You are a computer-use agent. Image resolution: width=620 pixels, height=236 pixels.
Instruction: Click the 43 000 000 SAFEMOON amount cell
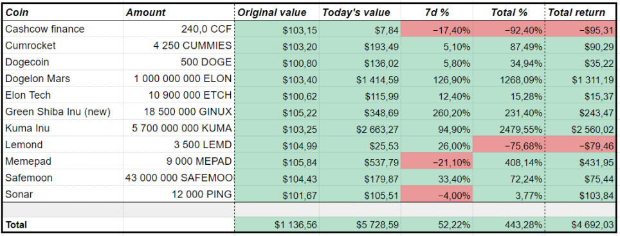(x=179, y=178)
